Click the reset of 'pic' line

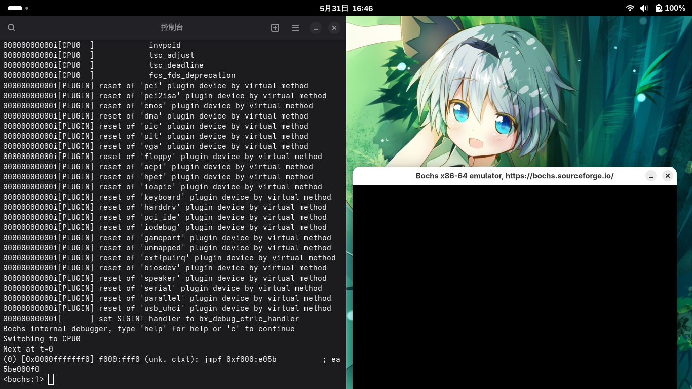point(156,126)
